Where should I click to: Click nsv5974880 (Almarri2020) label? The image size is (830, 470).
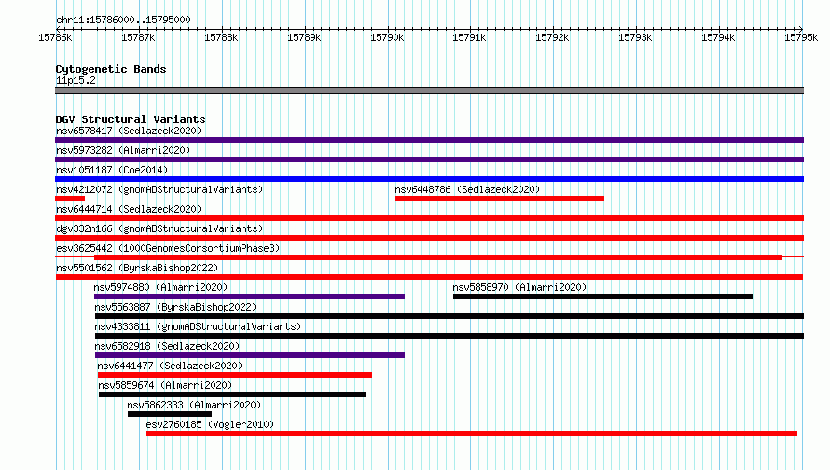(x=160, y=287)
